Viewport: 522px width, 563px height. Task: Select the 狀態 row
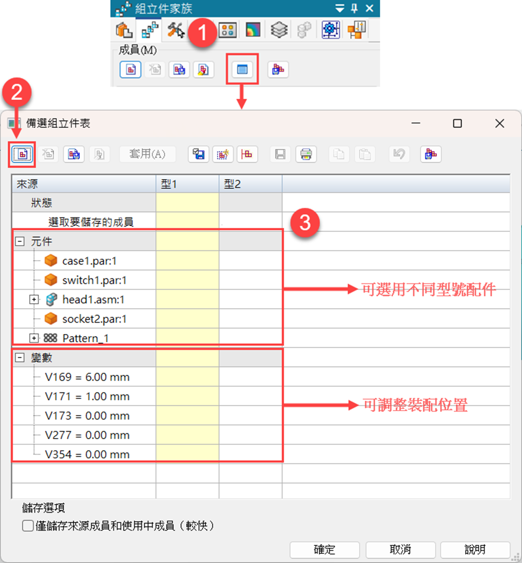click(x=84, y=202)
